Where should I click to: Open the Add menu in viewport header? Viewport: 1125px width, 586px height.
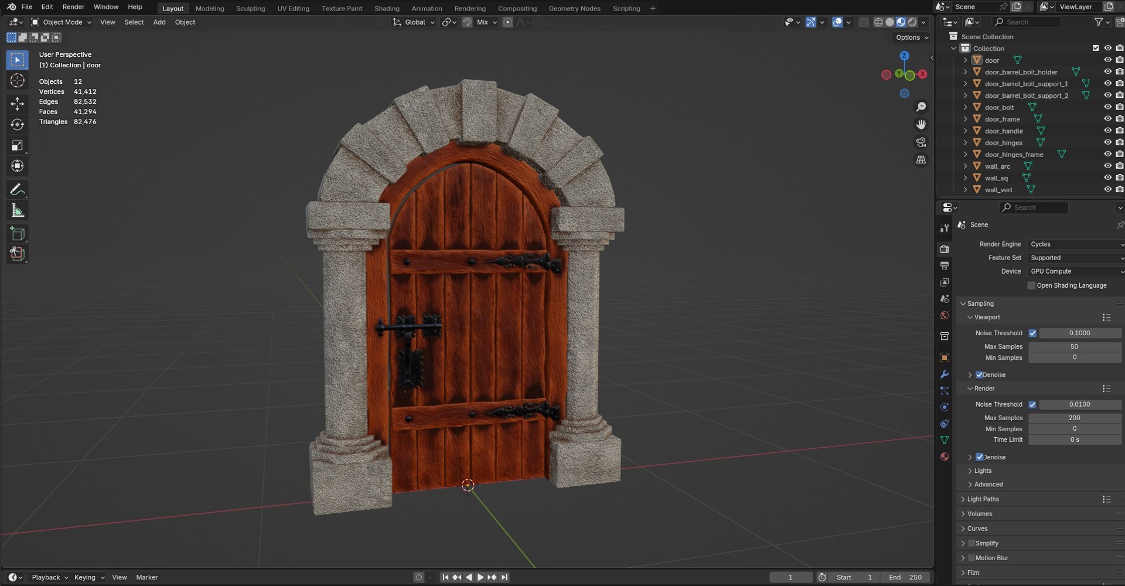(159, 22)
